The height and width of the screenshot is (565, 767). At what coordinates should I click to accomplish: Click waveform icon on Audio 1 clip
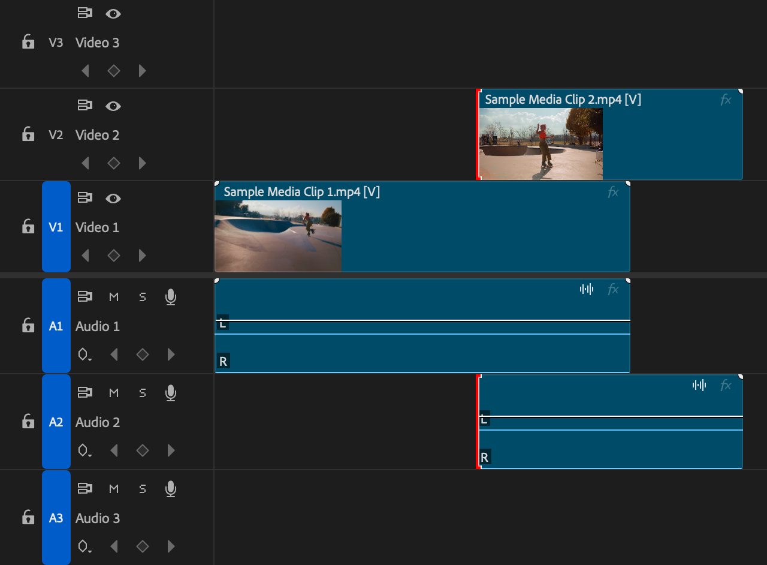587,289
